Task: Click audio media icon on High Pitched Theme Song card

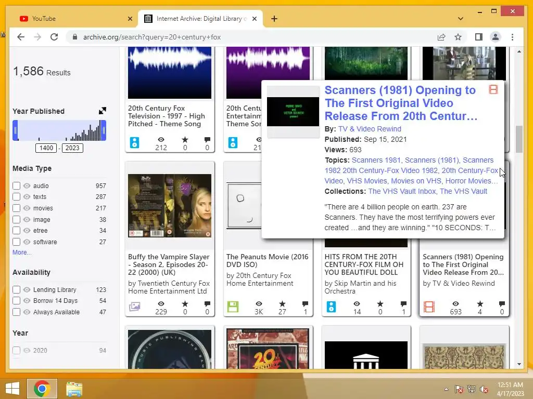Action: 134,142
